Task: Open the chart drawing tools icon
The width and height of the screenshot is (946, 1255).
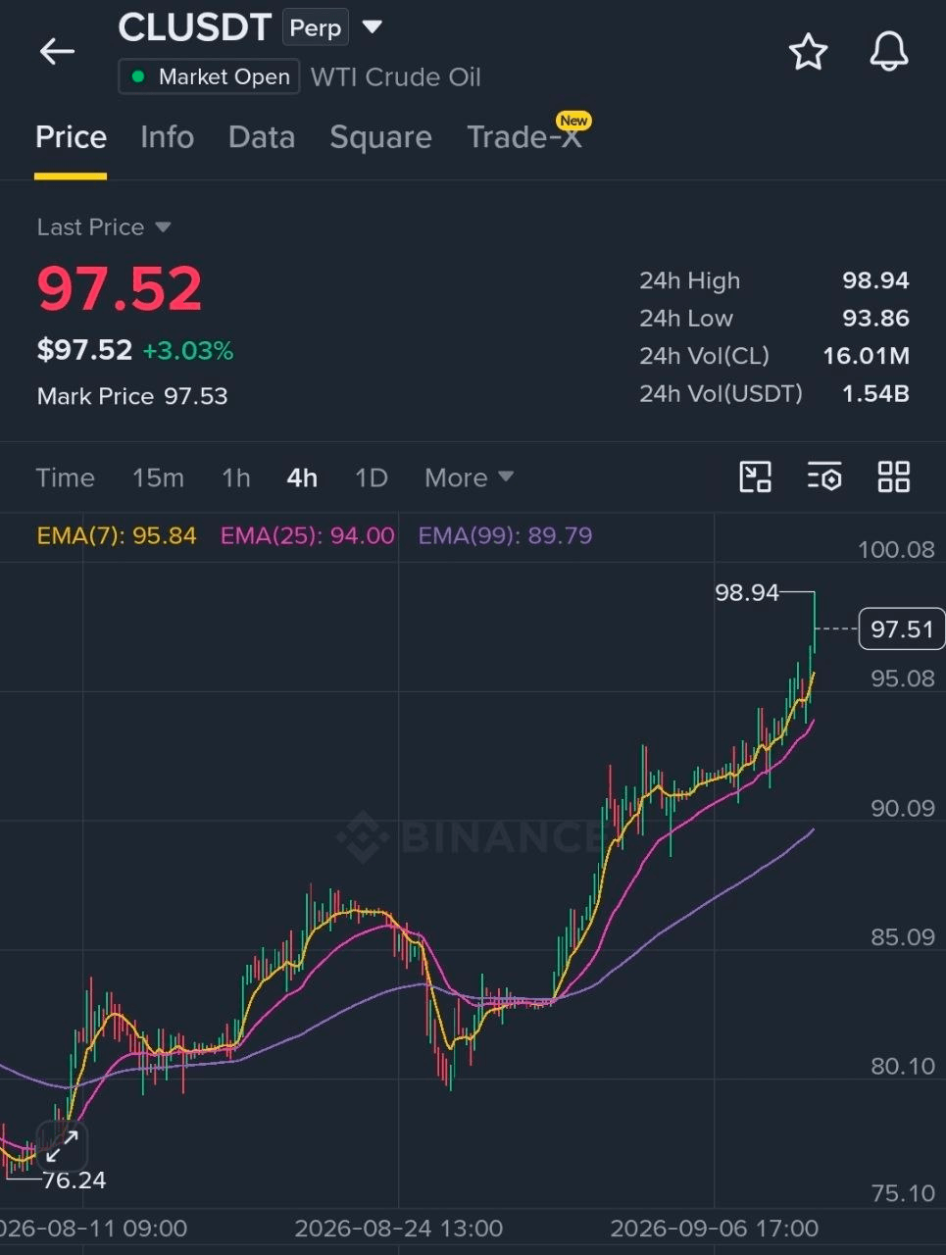Action: click(x=755, y=477)
